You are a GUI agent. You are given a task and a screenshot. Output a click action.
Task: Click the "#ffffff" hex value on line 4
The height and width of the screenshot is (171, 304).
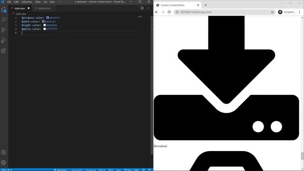click(52, 29)
